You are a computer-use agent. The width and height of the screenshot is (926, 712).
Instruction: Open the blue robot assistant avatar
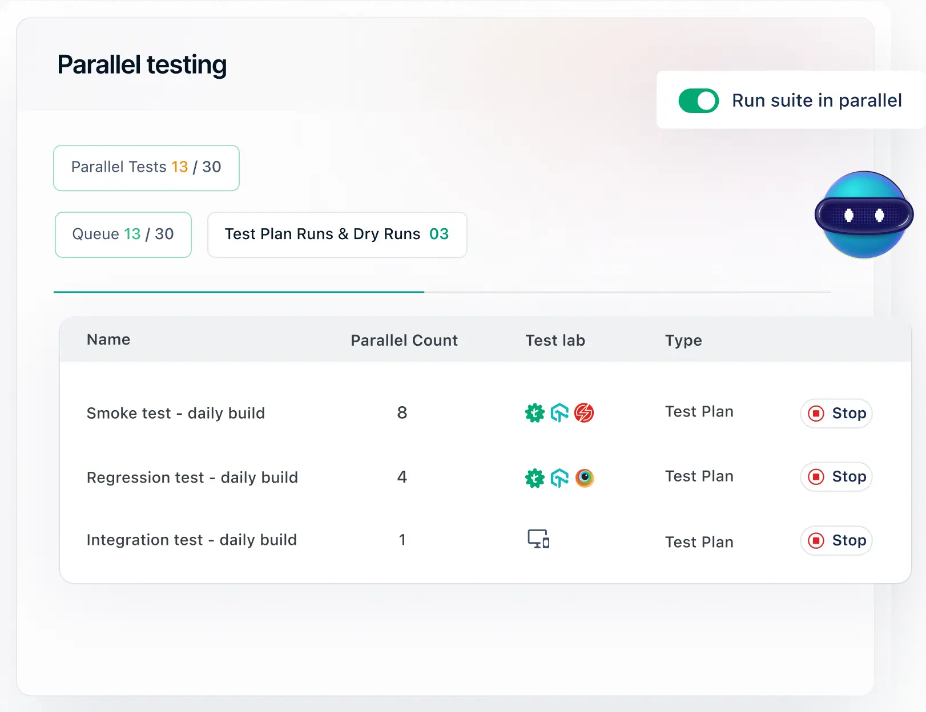pos(863,215)
